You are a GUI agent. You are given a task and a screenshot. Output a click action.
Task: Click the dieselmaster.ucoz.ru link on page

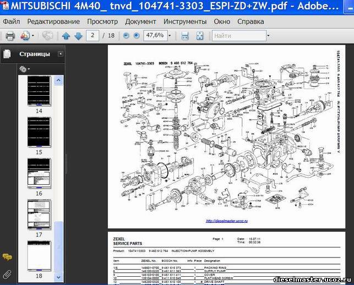pos(227,221)
